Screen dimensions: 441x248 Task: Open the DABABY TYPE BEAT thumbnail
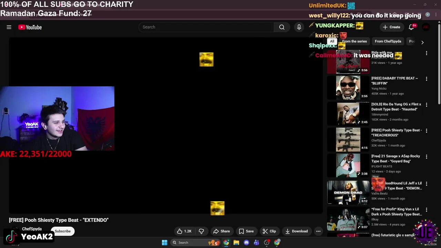click(x=348, y=88)
